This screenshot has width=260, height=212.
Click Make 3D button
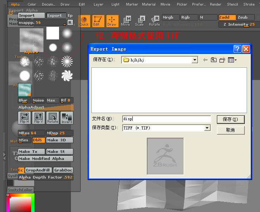60,140
